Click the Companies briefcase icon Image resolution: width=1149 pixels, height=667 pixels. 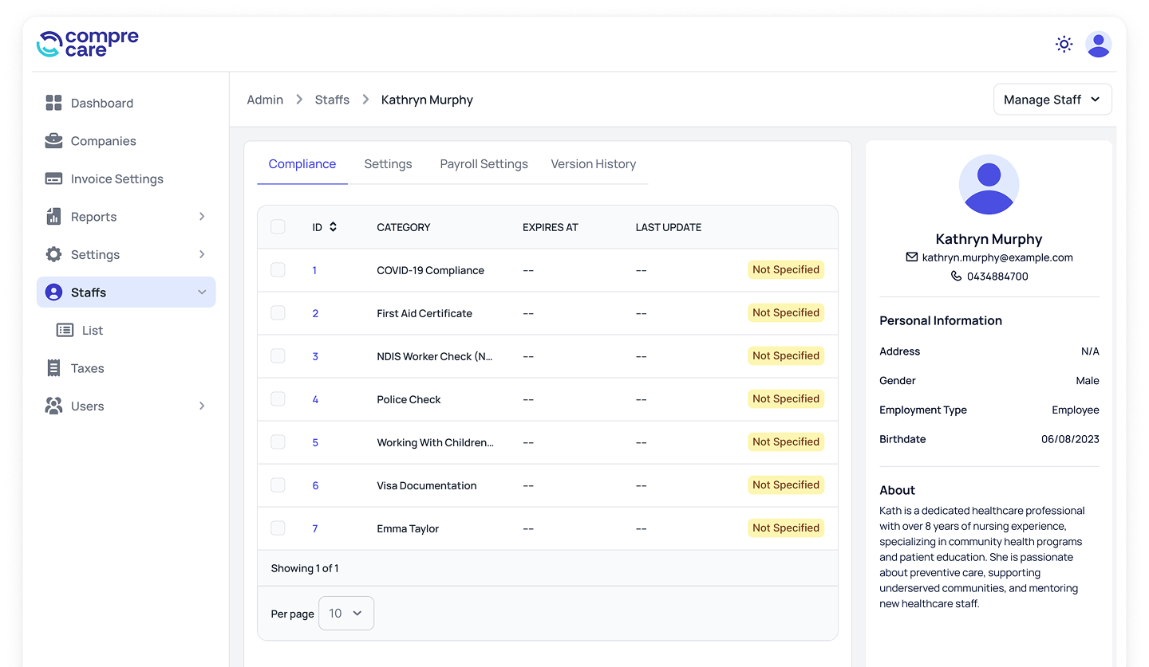click(x=53, y=141)
